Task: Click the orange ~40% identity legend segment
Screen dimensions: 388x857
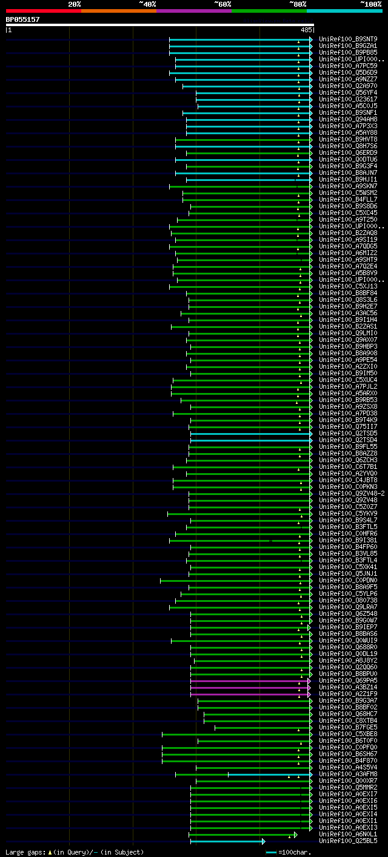Action: coord(119,10)
